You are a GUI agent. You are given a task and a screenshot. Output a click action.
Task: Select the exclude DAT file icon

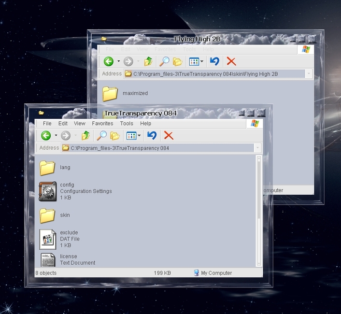pyautogui.click(x=48, y=239)
